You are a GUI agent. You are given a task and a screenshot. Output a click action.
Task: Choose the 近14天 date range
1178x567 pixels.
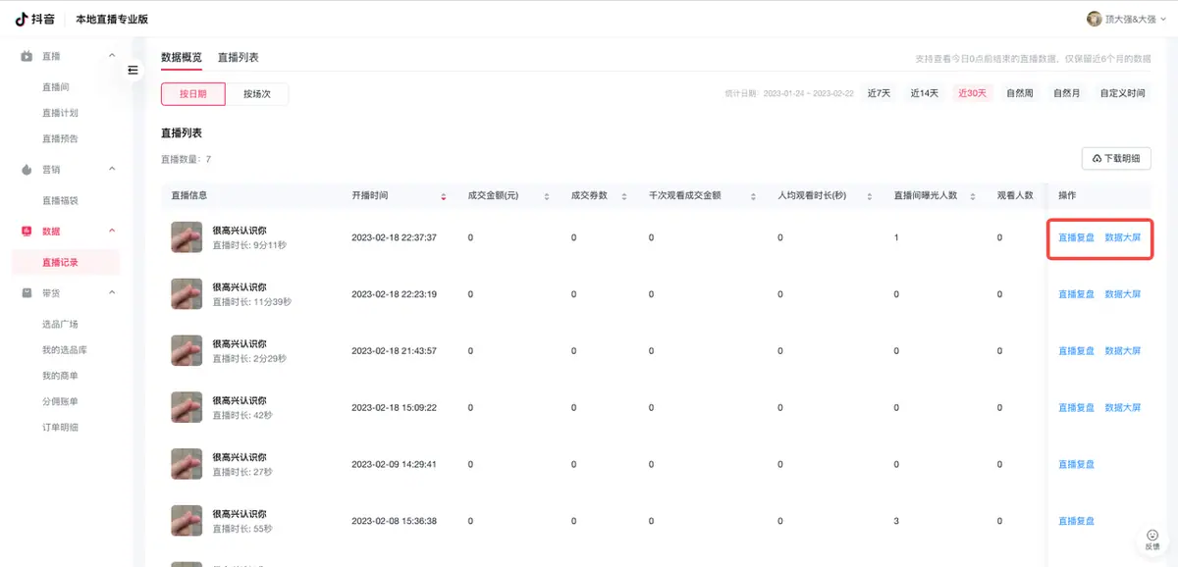pos(925,94)
